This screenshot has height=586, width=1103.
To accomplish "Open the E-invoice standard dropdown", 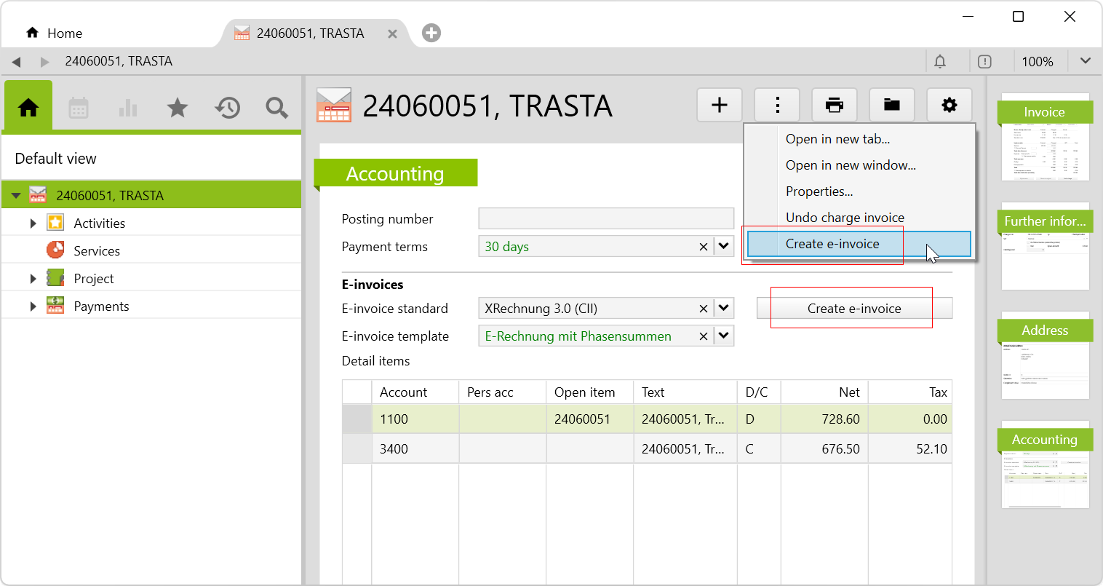I will [723, 308].
